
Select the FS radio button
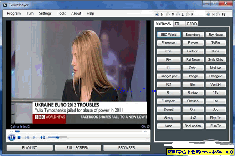tap(218, 14)
